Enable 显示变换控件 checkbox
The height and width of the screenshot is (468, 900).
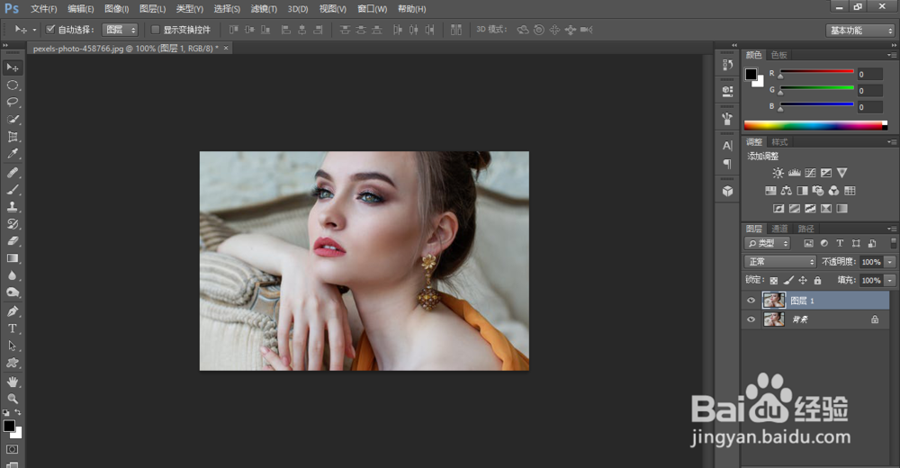click(x=155, y=30)
